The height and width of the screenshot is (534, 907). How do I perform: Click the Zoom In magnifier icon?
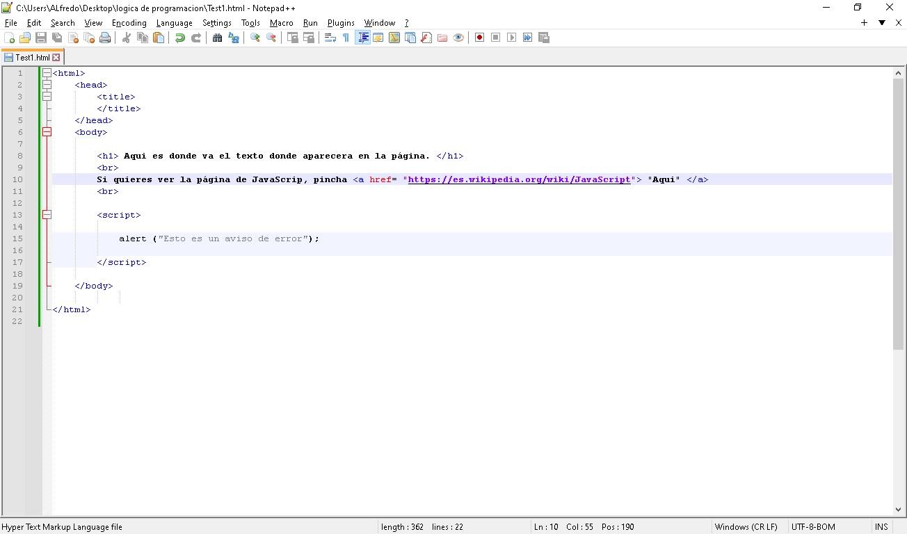[255, 38]
